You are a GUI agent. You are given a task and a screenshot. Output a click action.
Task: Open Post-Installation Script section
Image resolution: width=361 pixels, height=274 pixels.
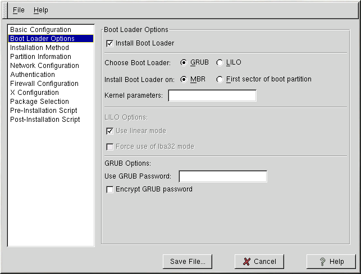tap(45, 120)
